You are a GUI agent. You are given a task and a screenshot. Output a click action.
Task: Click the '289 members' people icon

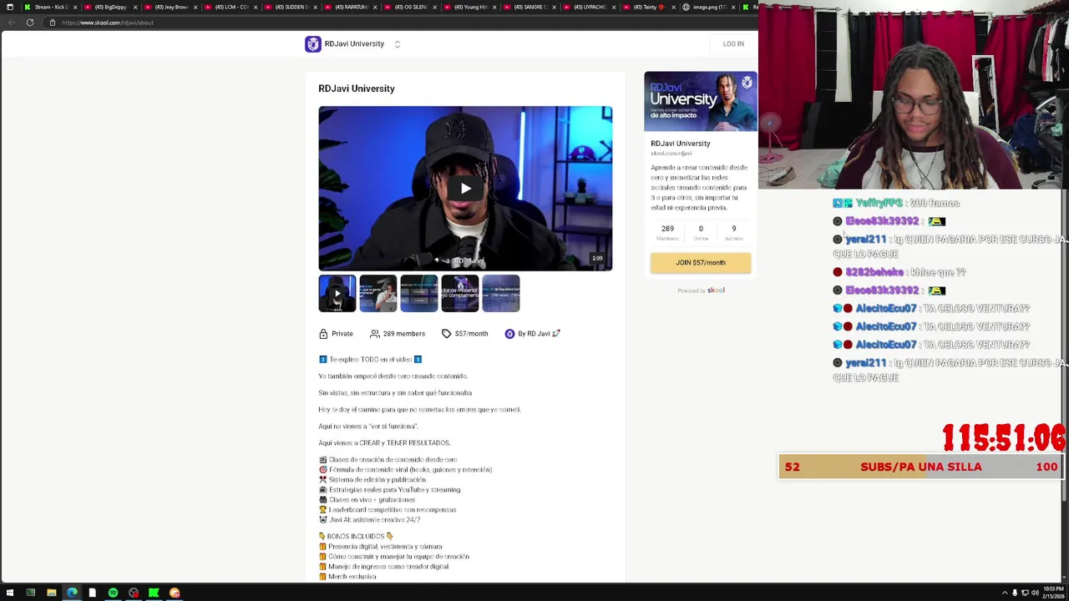tap(375, 334)
